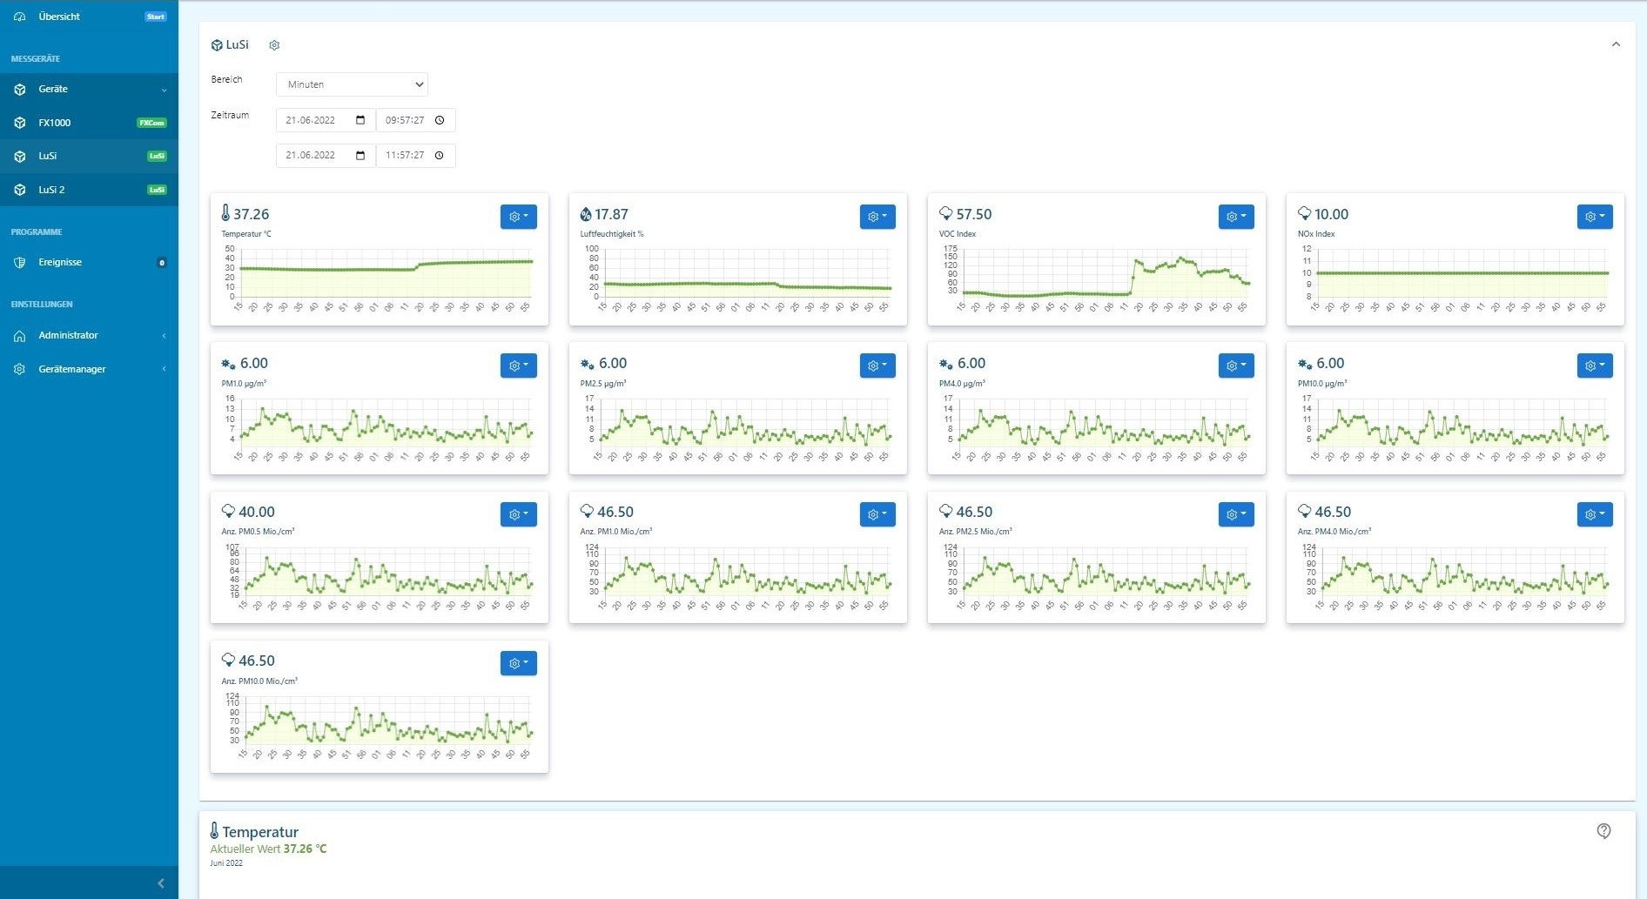Collapse the LuSi panel with top chevron

pos(1616,44)
